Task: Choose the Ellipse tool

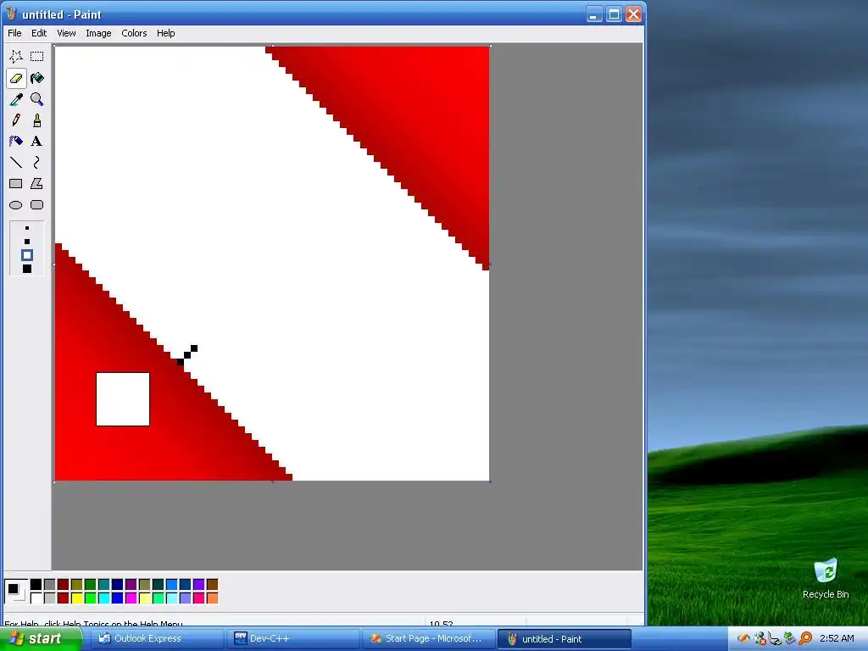Action: click(16, 205)
